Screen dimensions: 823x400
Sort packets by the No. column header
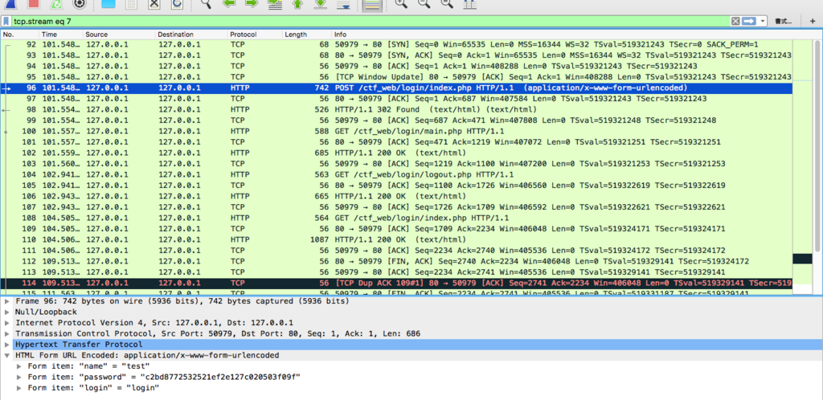(20, 34)
